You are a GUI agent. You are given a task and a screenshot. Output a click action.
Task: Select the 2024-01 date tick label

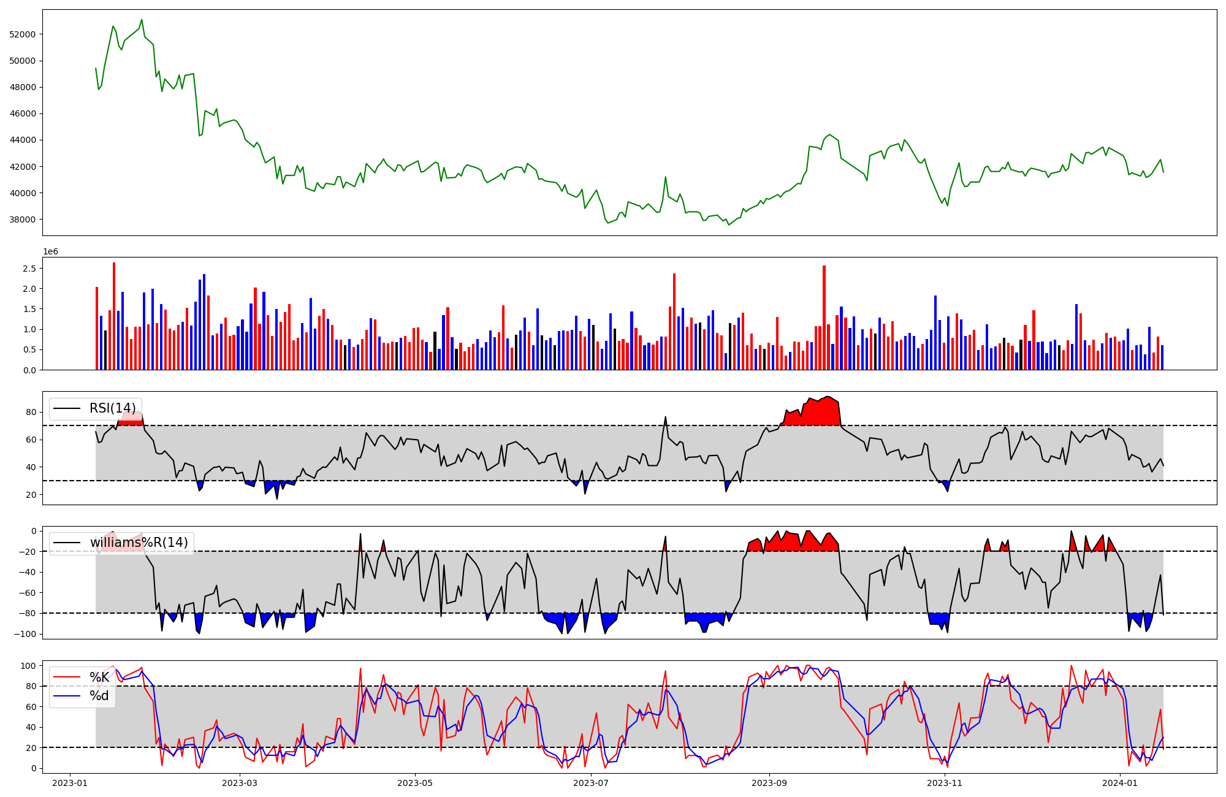[x=1120, y=783]
